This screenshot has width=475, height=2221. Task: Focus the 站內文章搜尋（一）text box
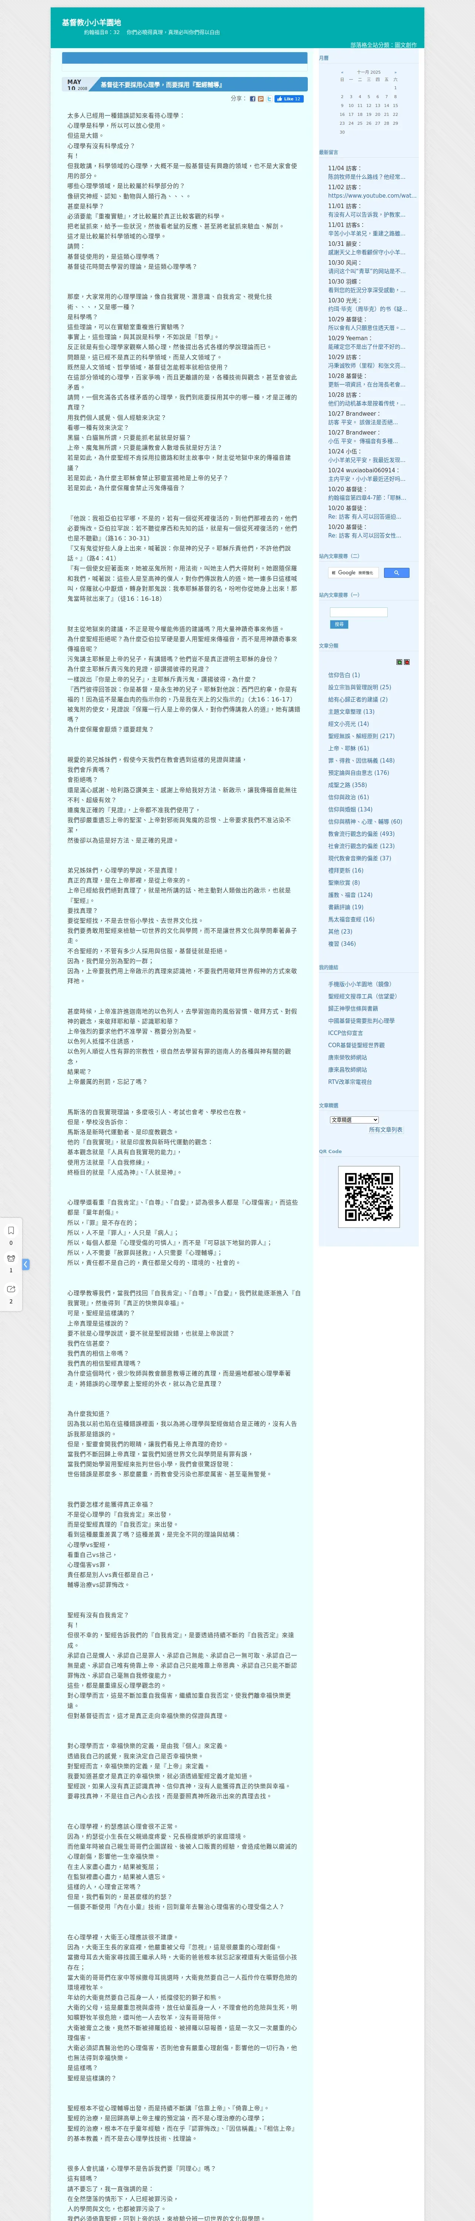[358, 612]
